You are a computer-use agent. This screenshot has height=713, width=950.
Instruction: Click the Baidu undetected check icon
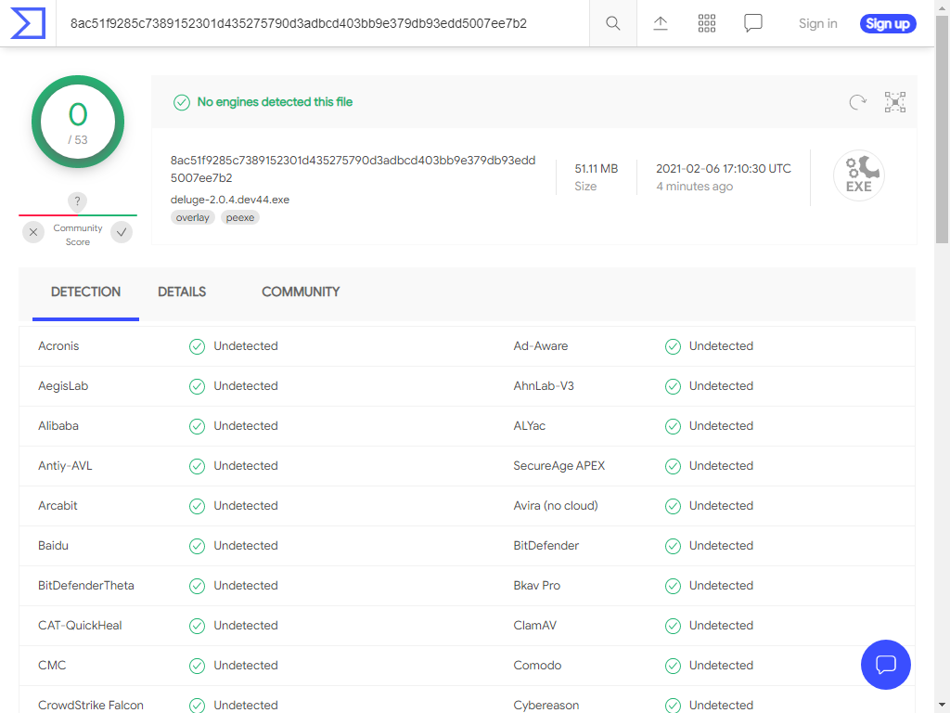click(x=197, y=546)
